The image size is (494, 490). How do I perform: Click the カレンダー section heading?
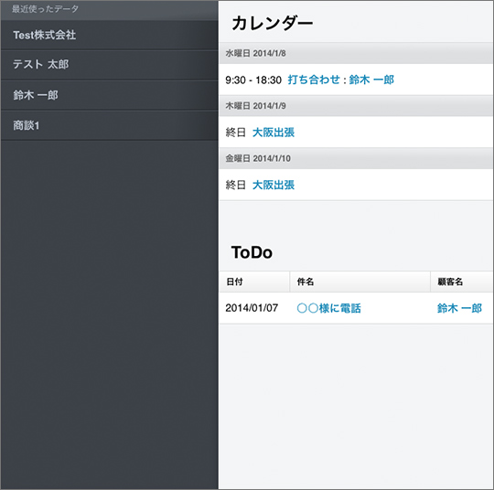273,24
